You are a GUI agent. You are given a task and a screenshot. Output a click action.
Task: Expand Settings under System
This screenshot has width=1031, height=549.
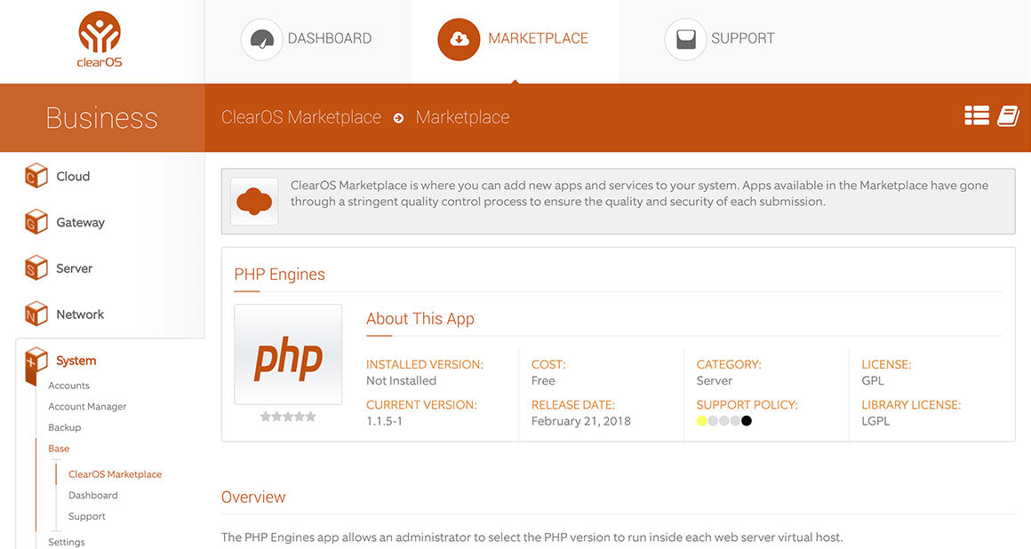click(67, 542)
